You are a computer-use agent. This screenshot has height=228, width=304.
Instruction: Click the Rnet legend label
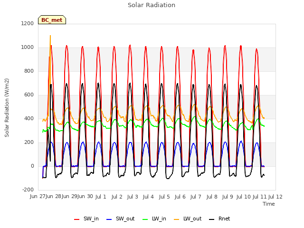coord(224,218)
